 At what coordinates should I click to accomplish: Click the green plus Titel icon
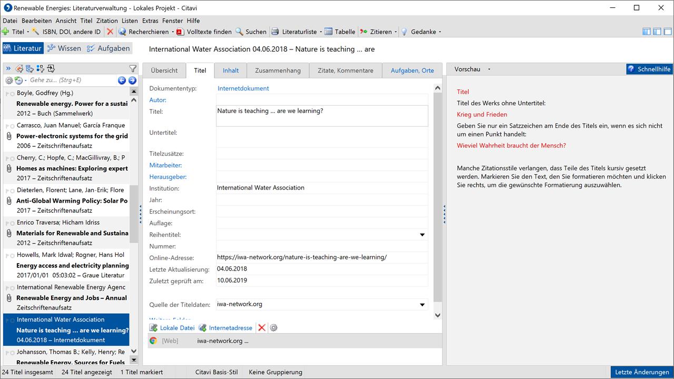coord(5,32)
